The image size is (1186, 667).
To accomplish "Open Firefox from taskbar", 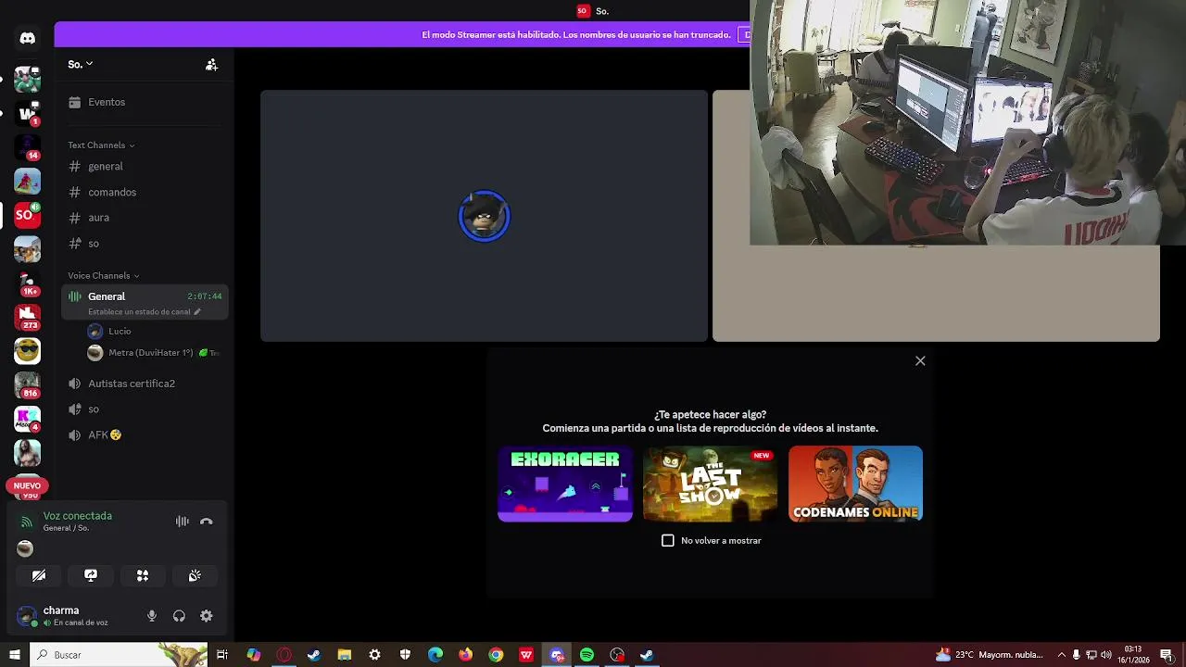I will 465,655.
